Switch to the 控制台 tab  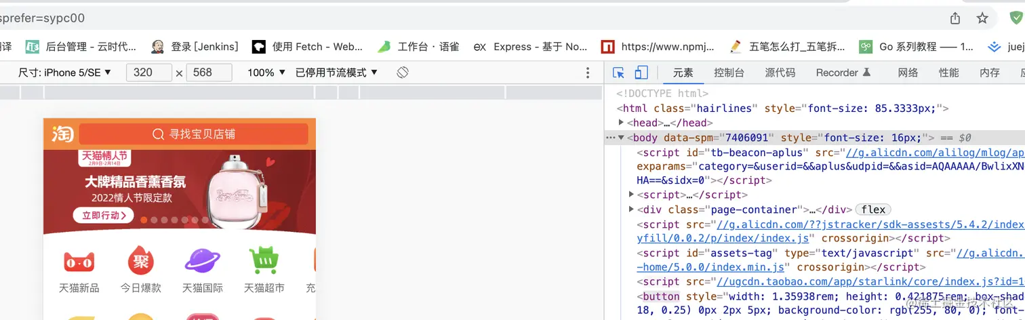tap(729, 73)
